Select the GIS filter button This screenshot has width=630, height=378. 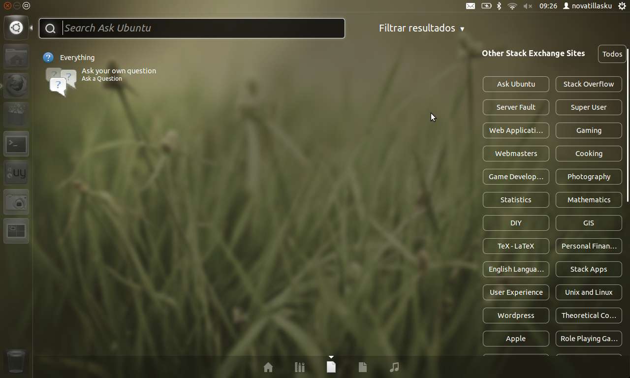click(589, 223)
